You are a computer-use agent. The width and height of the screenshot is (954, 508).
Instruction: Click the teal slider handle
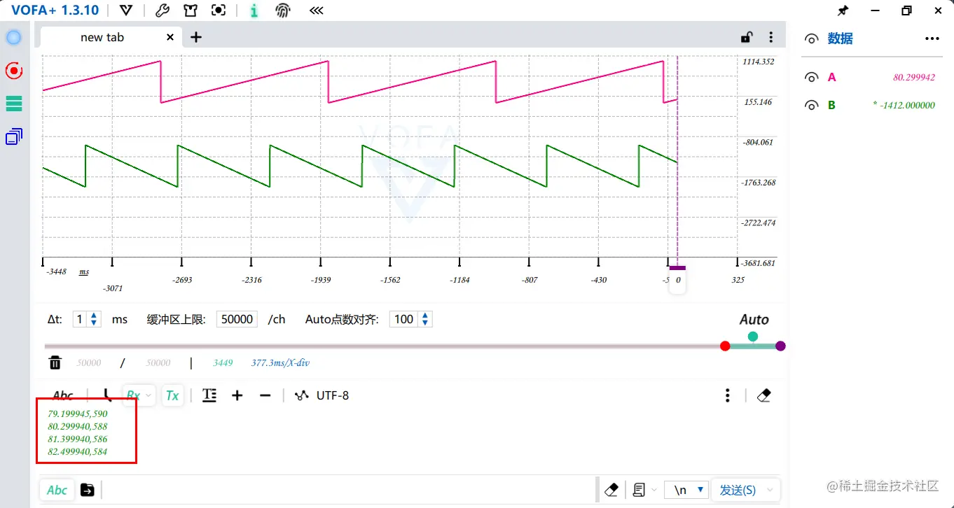[753, 337]
